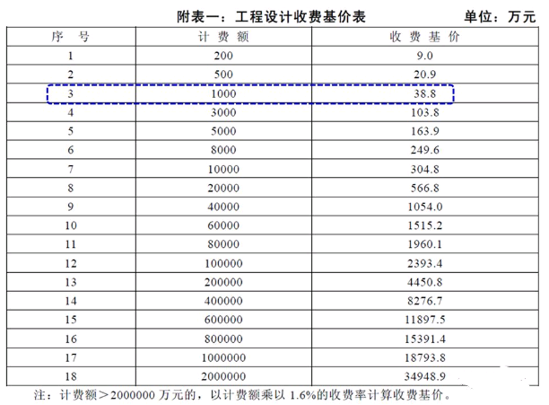Select the cell with value 200000
This screenshot has height=405, width=549.
(223, 282)
